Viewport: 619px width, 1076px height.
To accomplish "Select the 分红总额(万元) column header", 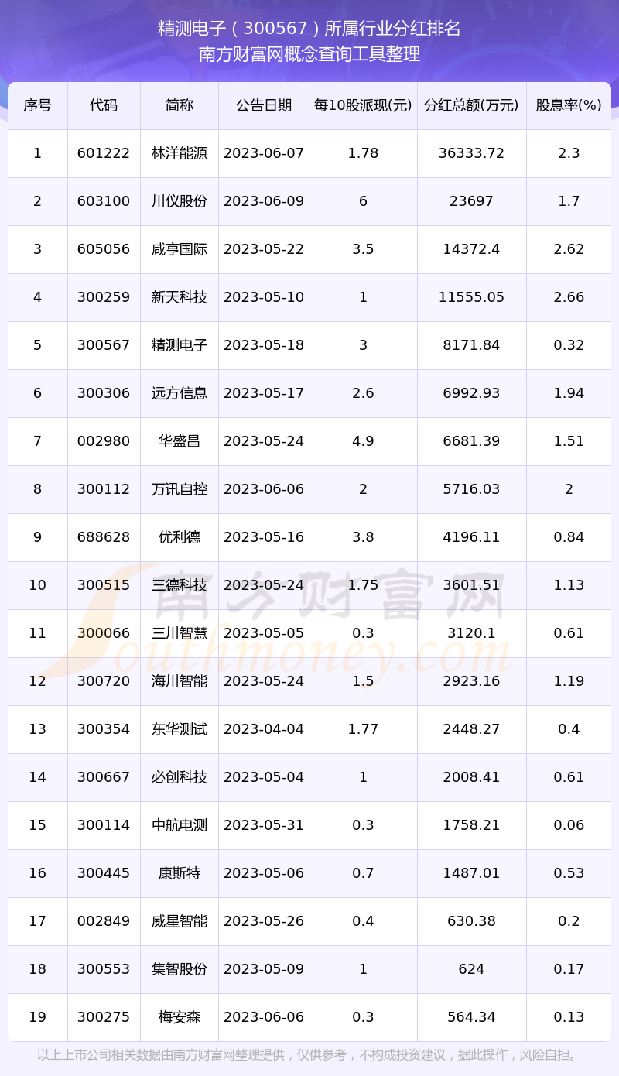I will point(471,105).
